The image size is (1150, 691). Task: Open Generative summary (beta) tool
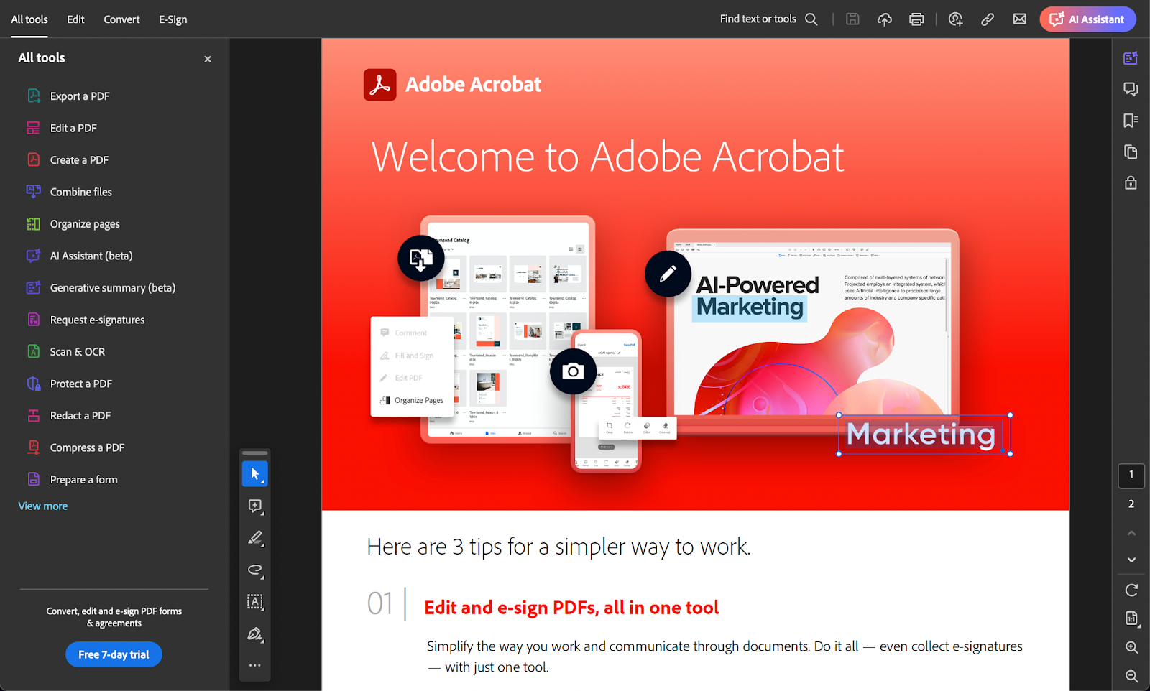tap(101, 288)
